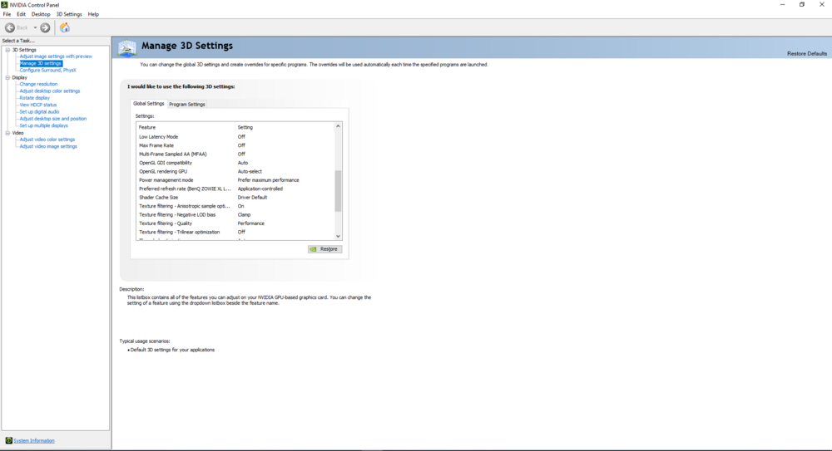Select the Max Frame Rate row
The width and height of the screenshot is (832, 451).
point(235,145)
